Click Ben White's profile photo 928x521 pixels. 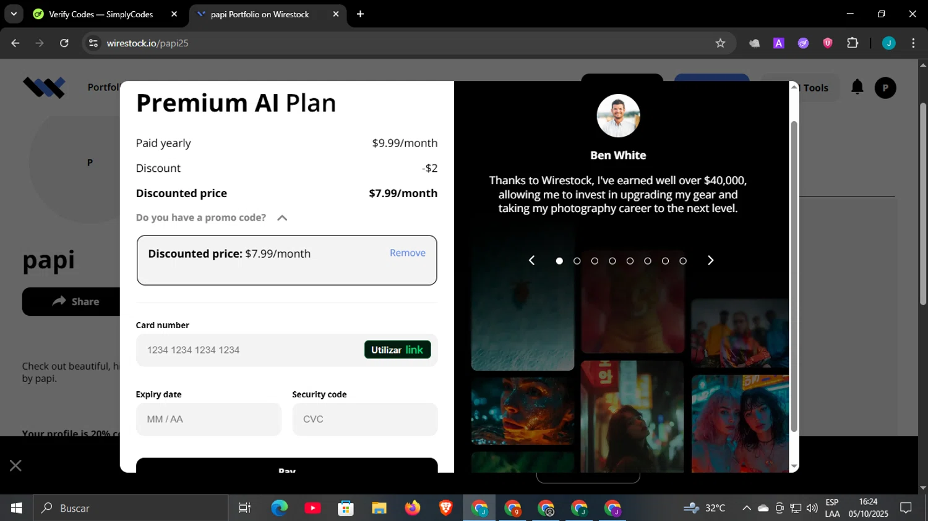[618, 116]
